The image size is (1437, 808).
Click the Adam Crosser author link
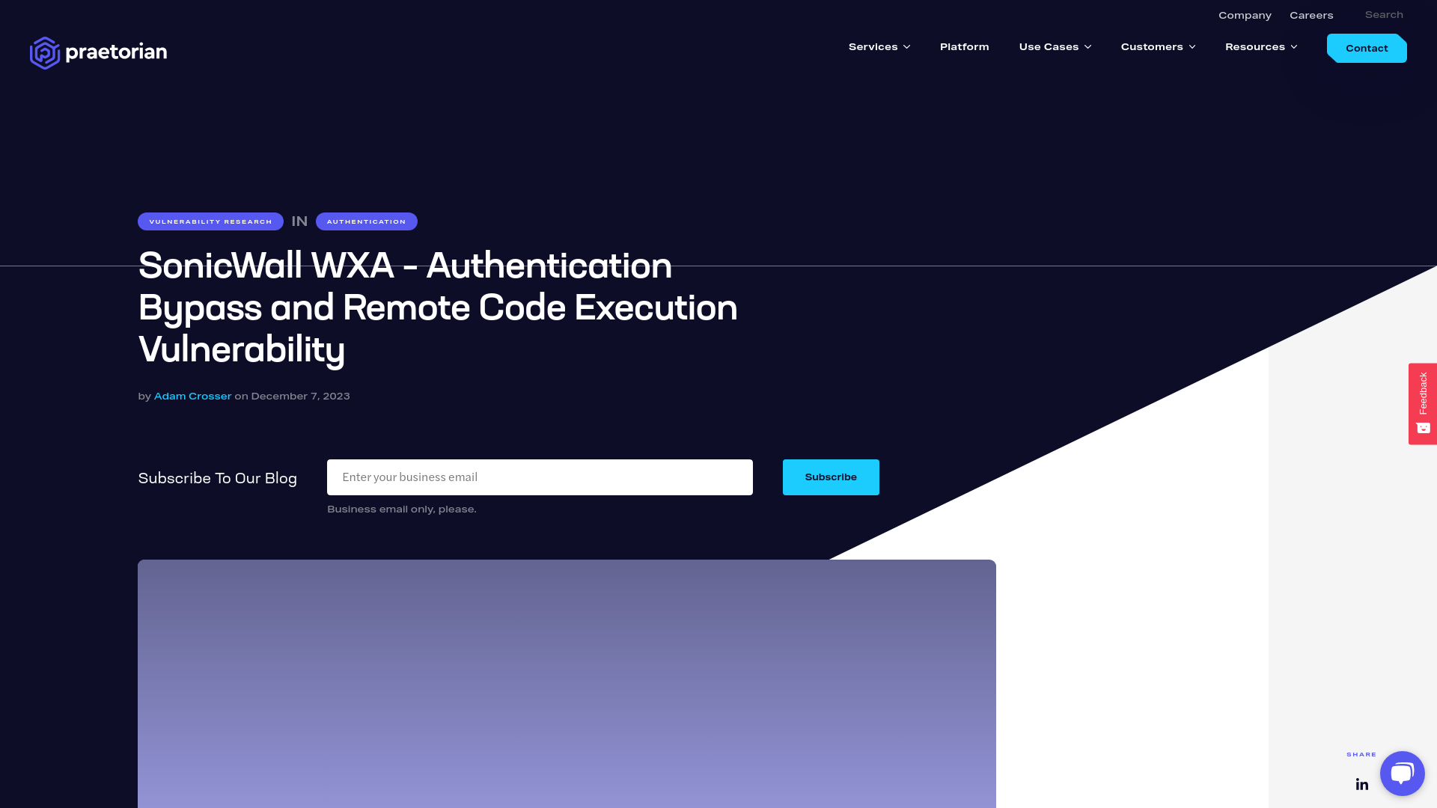coord(192,396)
